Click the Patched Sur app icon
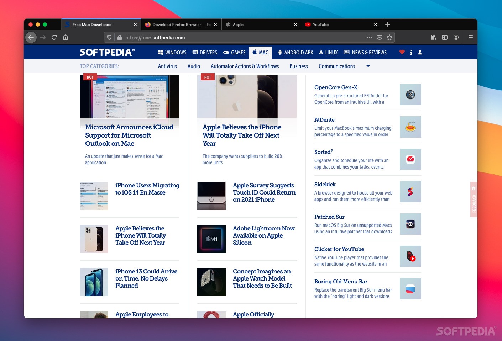Viewport: 502px width, 341px height. click(411, 224)
